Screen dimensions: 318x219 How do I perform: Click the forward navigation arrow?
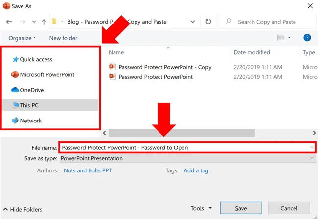click(x=23, y=22)
